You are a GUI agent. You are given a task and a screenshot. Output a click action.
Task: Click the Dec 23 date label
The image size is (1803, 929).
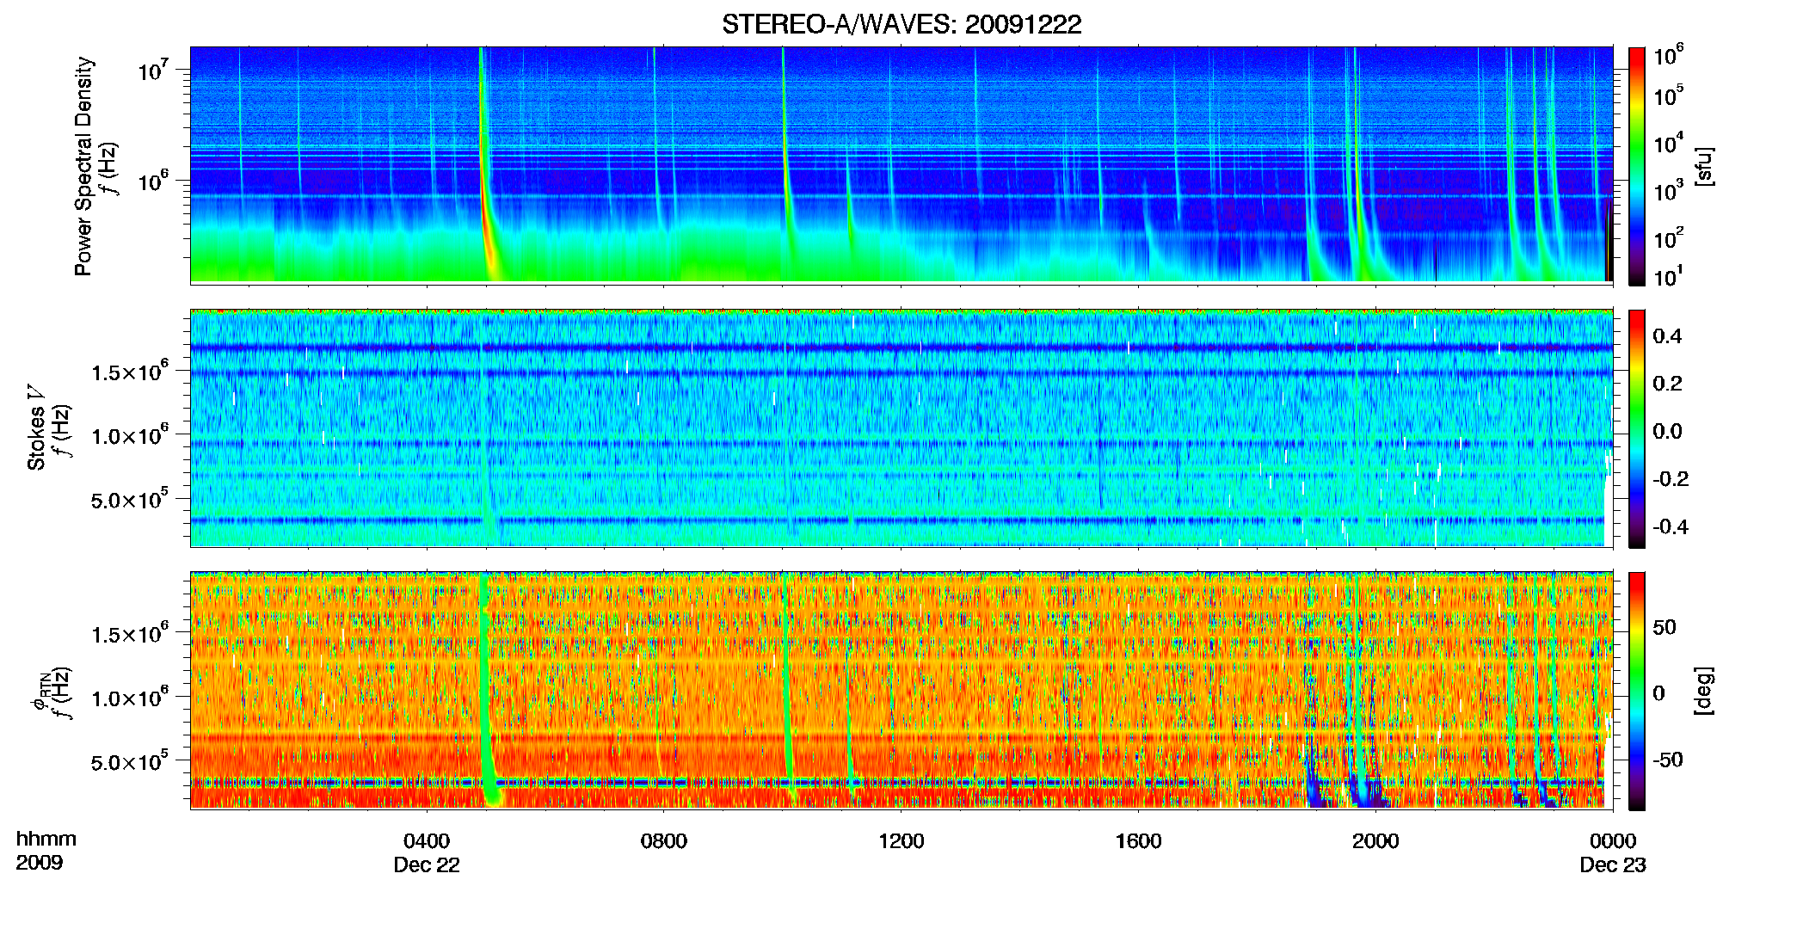click(x=1613, y=865)
